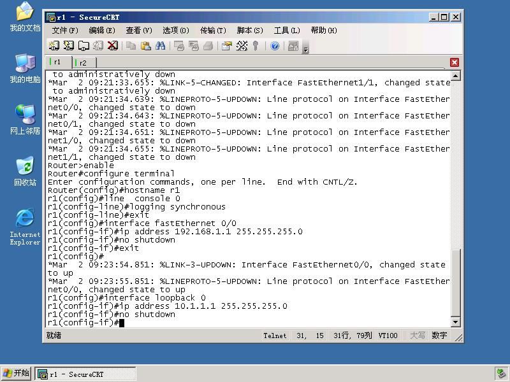This screenshot has width=510, height=382.
Task: Click the Find binoculars icon
Action: click(161, 46)
